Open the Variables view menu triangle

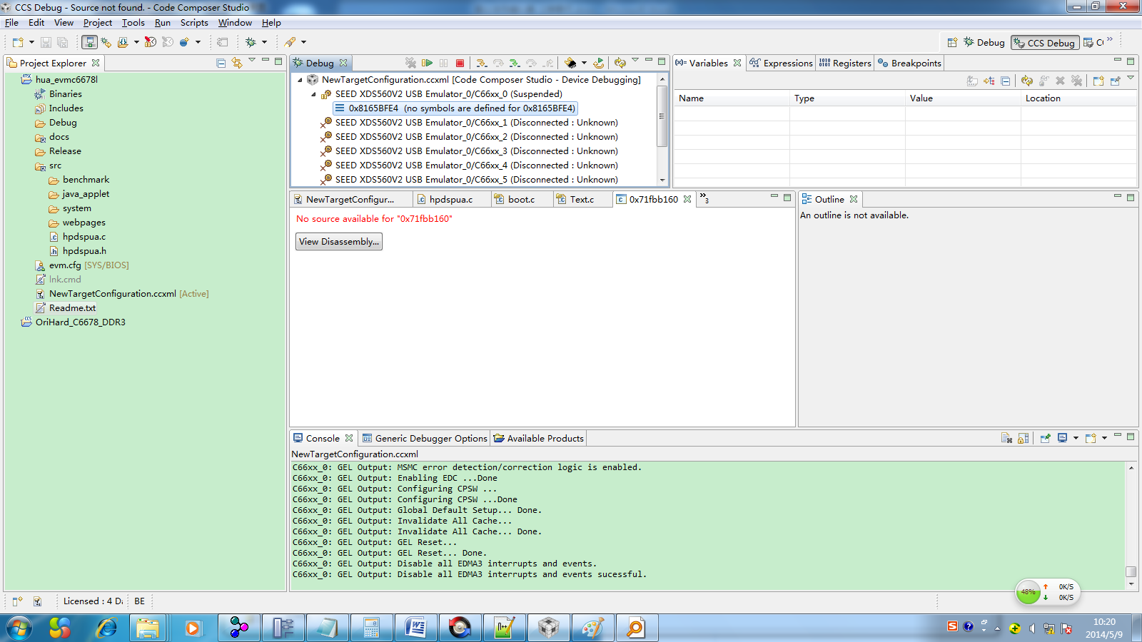pos(1131,78)
